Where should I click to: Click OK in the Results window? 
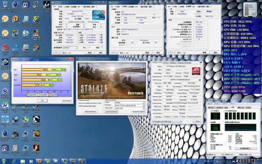pyautogui.click(x=42, y=100)
